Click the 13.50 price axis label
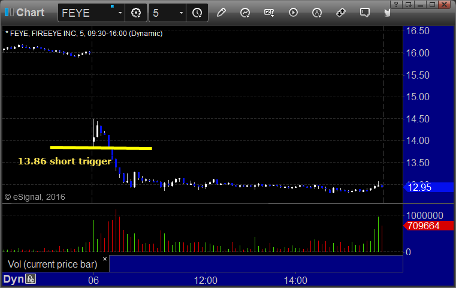 pyautogui.click(x=418, y=163)
